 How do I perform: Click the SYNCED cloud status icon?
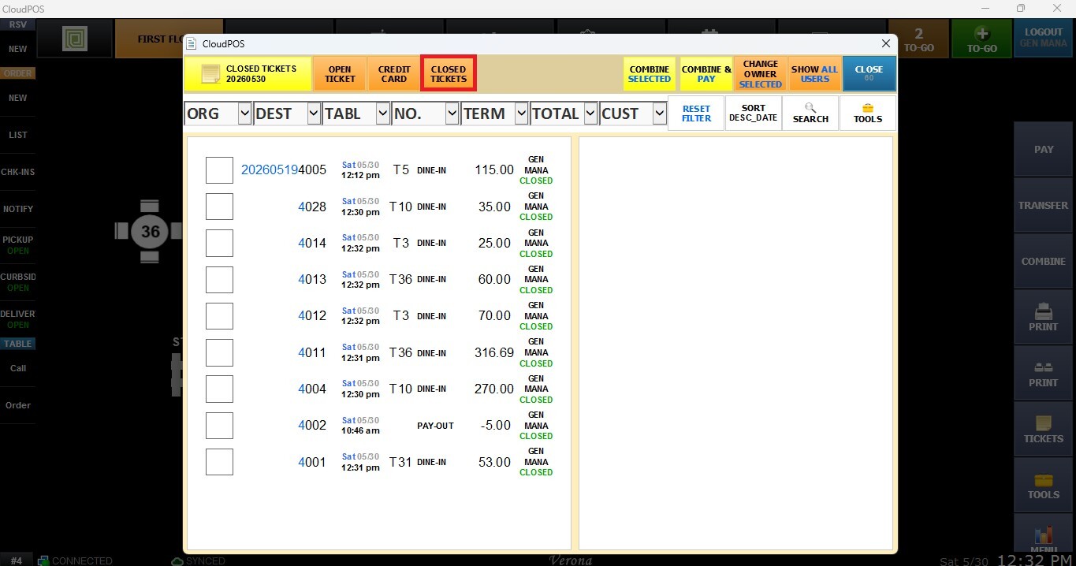177,560
